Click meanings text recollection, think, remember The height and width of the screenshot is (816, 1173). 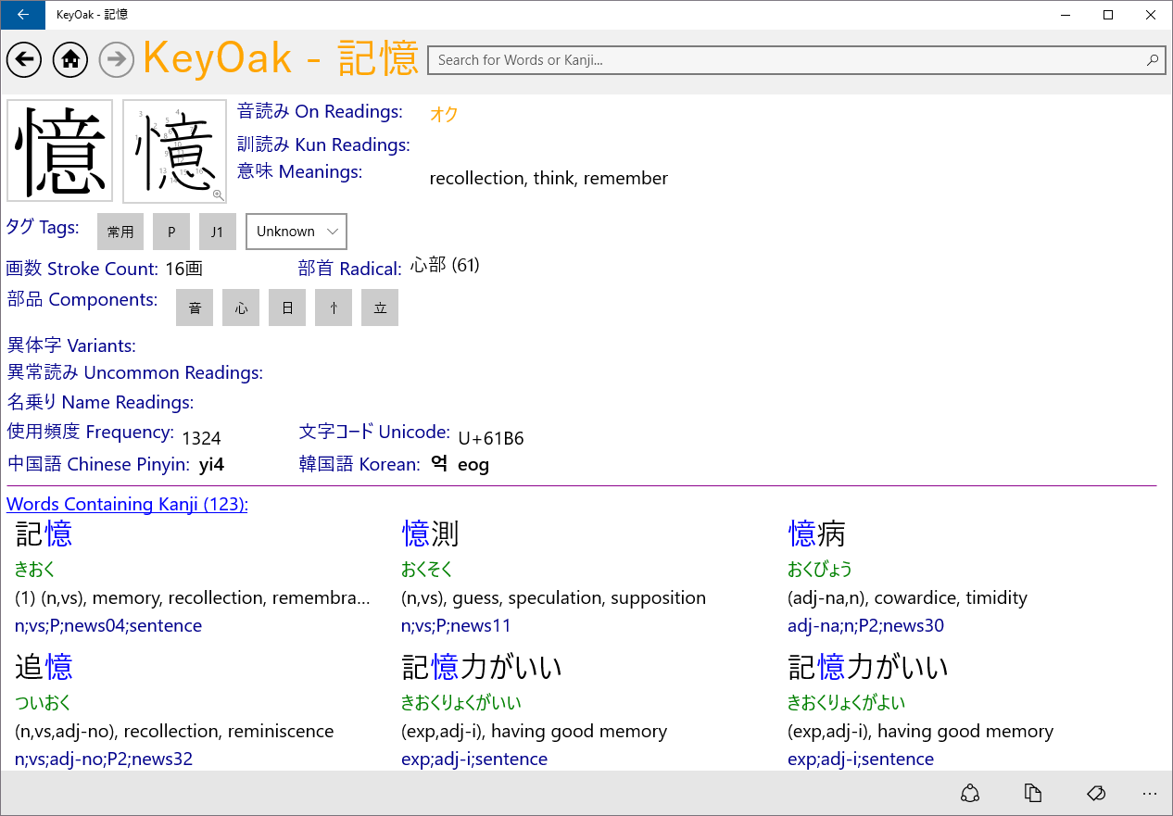tap(549, 178)
